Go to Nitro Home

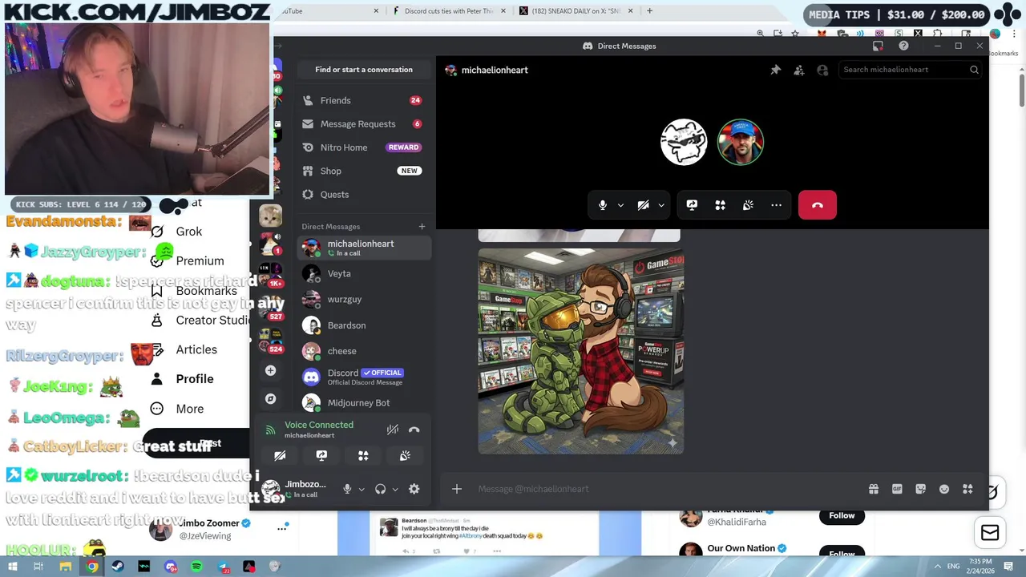coord(363,147)
